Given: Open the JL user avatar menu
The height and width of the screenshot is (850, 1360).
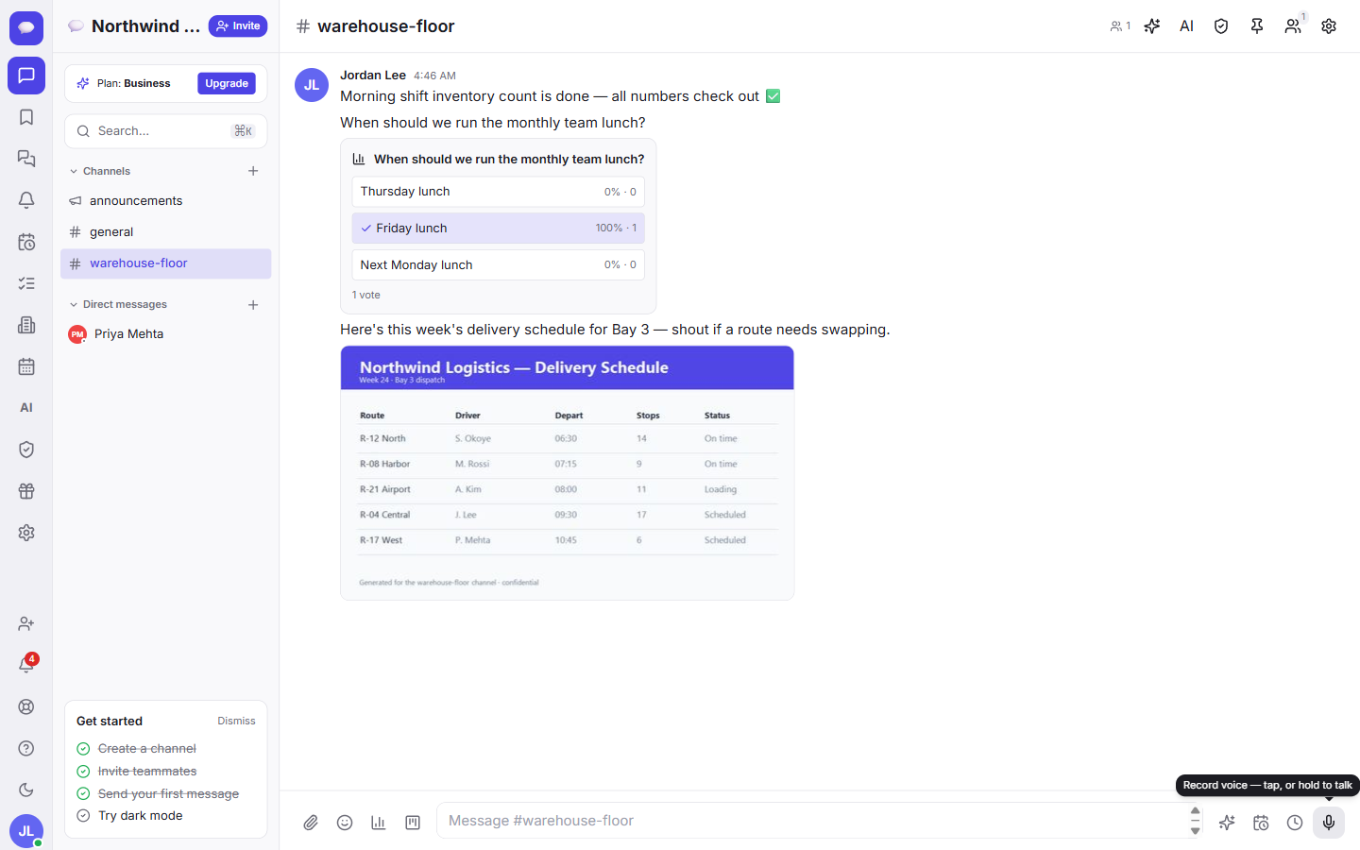Looking at the screenshot, I should (26, 831).
